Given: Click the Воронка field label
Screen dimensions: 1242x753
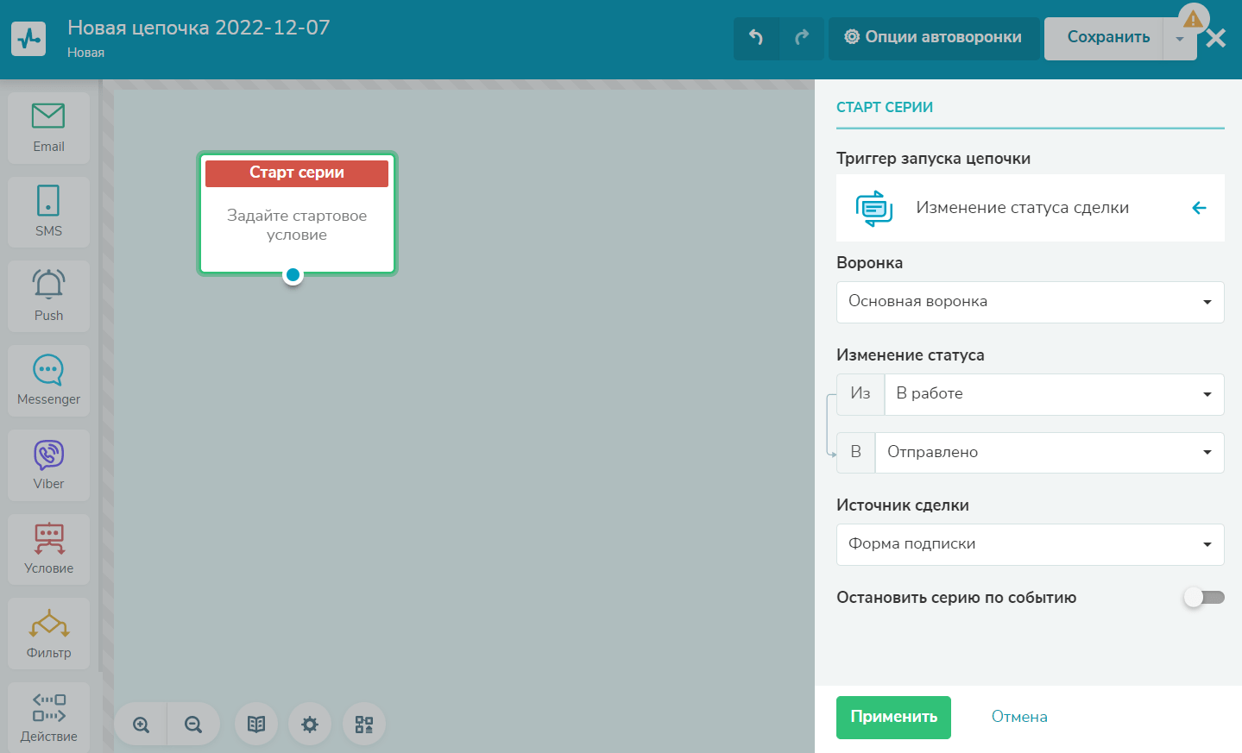Looking at the screenshot, I should [x=869, y=263].
